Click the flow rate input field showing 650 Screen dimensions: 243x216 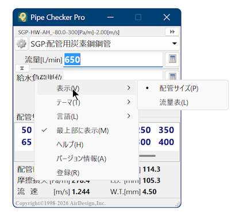113,60
